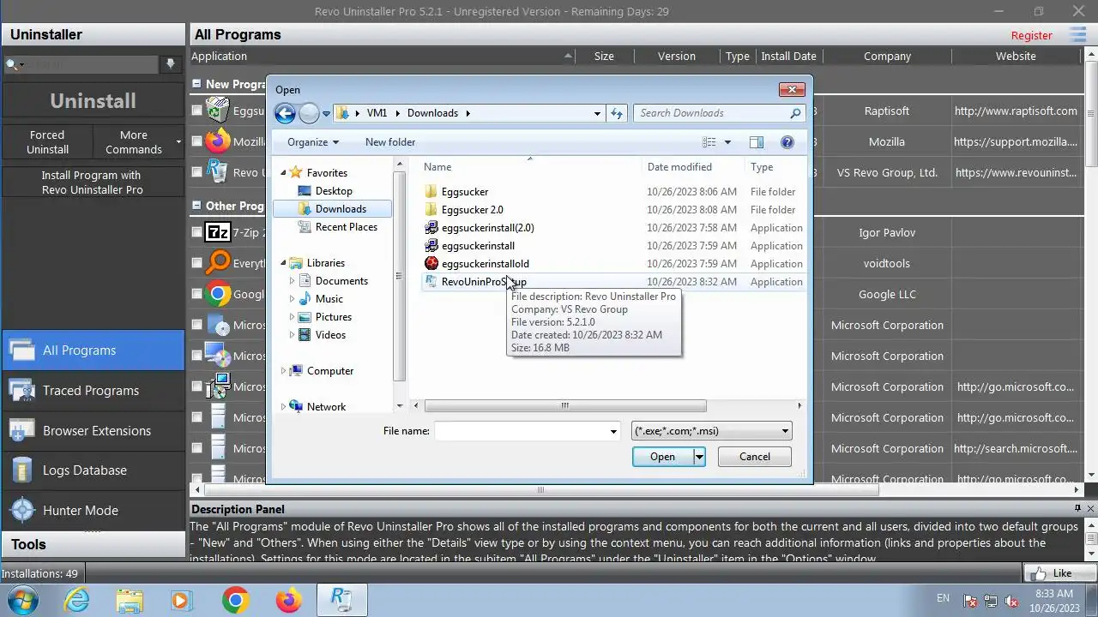Click the Open button
Screen dimensions: 1098x617
662,457
